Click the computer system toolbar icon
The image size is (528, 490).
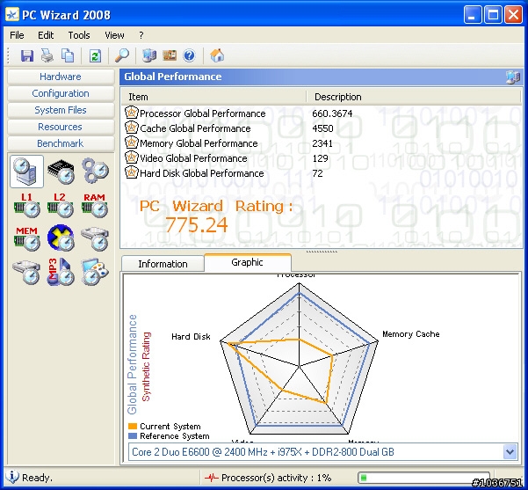149,55
